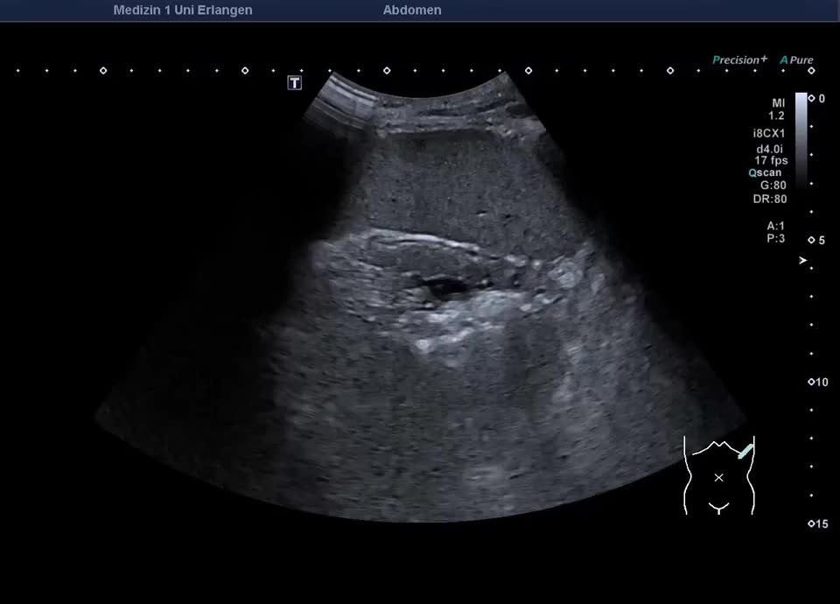Viewport: 840px width, 604px height.
Task: Click the 5 cm depth diamond marker
Action: tap(811, 240)
